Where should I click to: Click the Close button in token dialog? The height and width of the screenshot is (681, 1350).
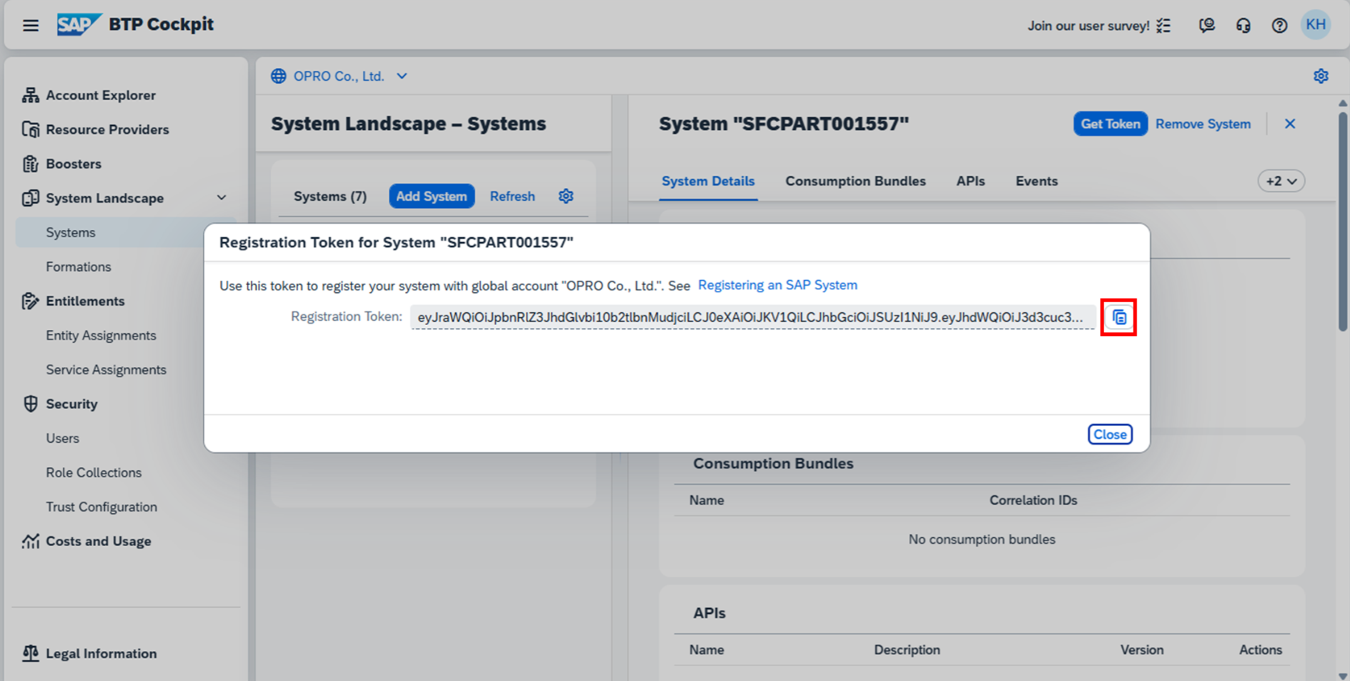pos(1109,434)
